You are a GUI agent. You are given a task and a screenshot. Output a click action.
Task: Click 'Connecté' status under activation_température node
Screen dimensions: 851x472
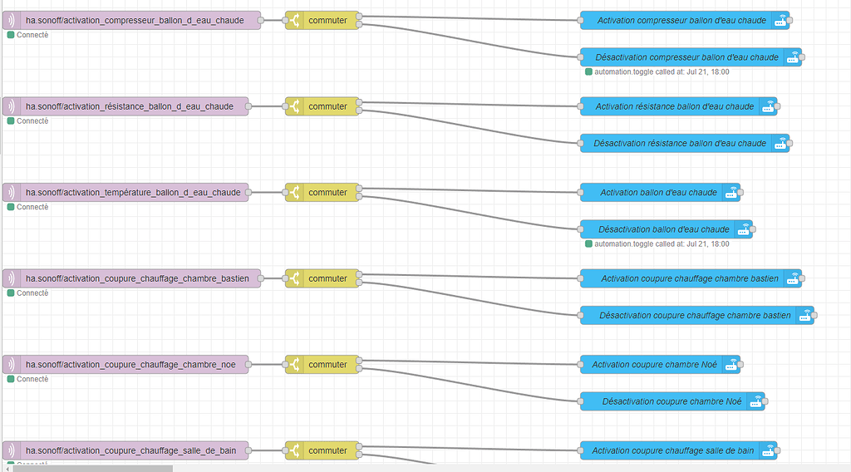tap(28, 207)
